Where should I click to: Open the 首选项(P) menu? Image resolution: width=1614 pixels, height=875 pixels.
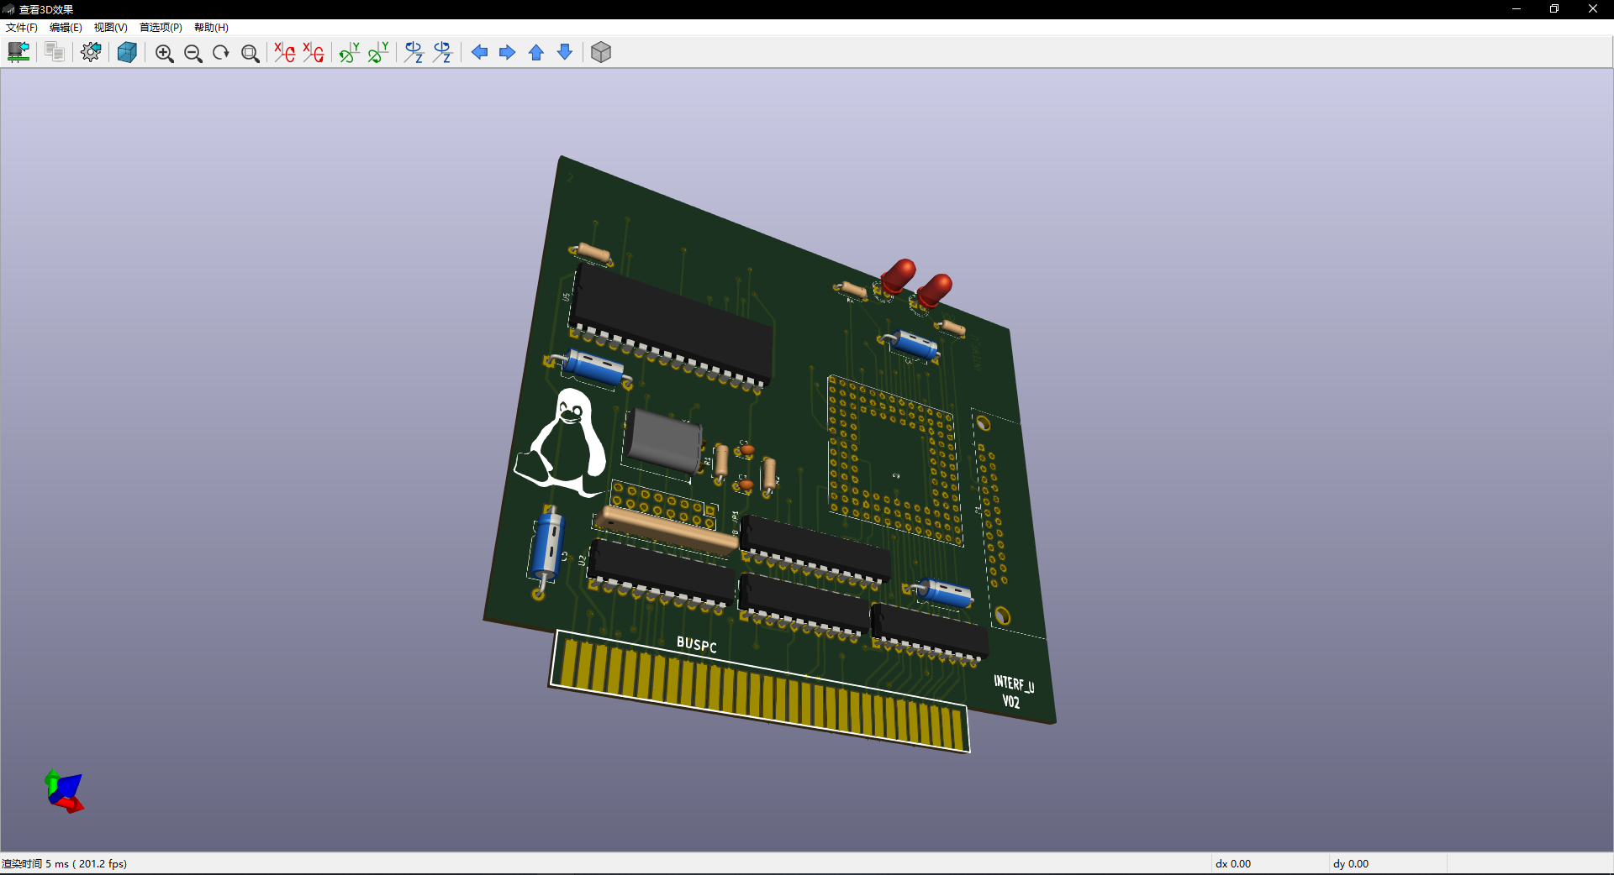(x=161, y=27)
